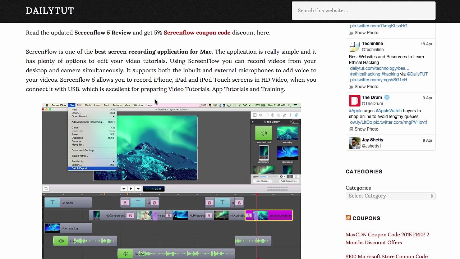Select the soundtrack.mp3 thumbnail in Media Library

[x=264, y=134]
